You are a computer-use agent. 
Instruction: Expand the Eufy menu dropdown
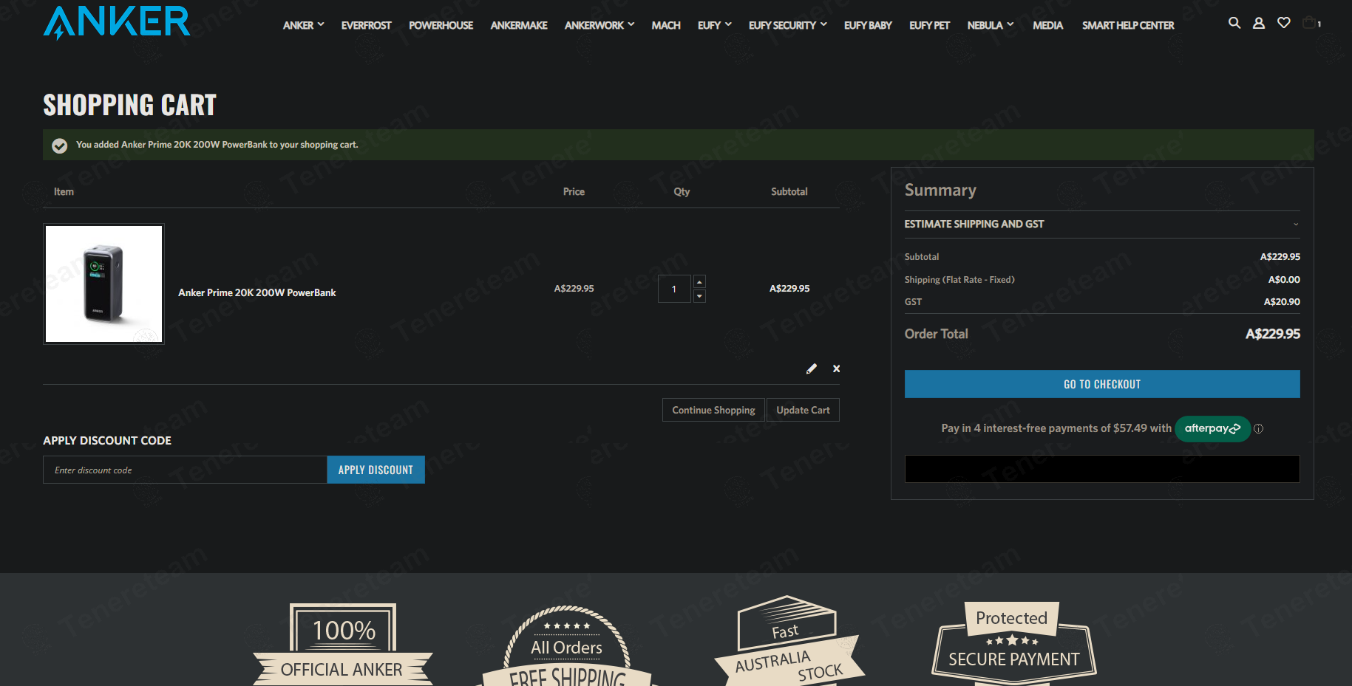click(714, 25)
